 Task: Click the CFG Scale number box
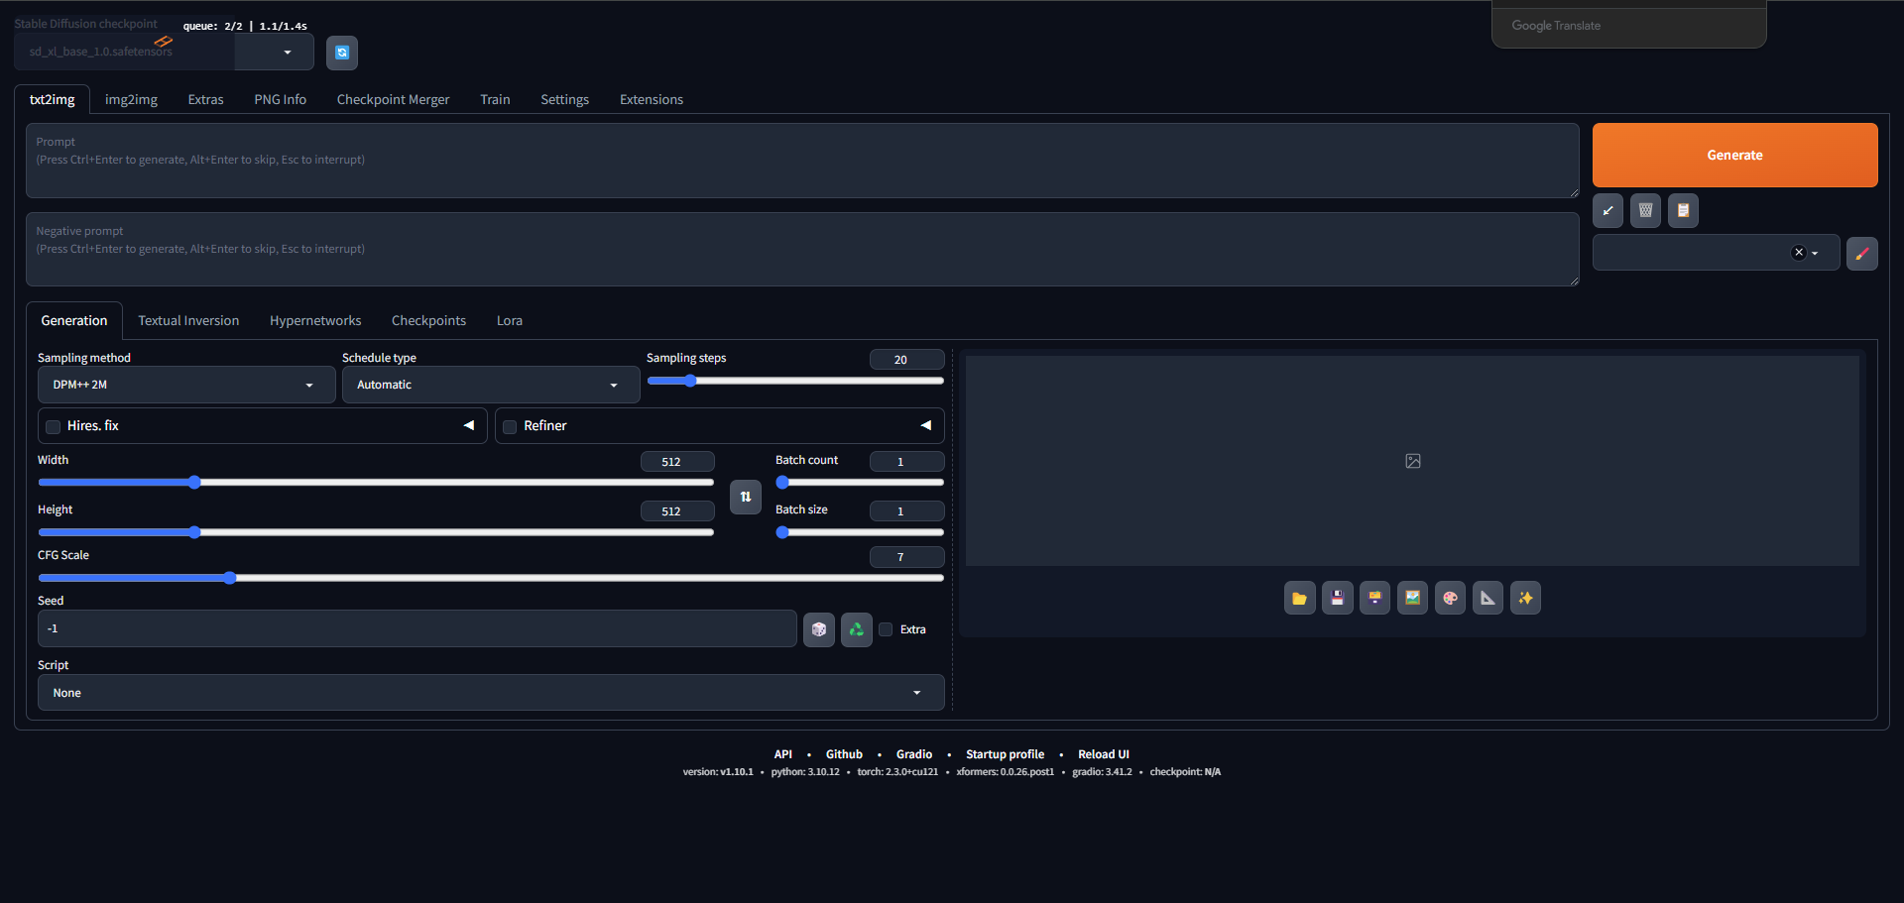(x=906, y=557)
